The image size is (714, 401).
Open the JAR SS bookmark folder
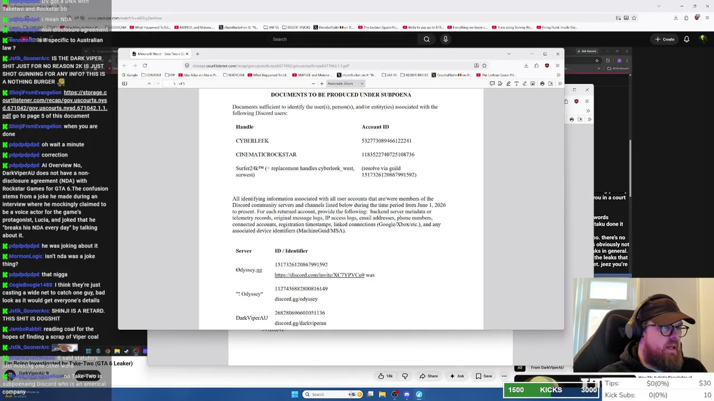click(x=389, y=75)
